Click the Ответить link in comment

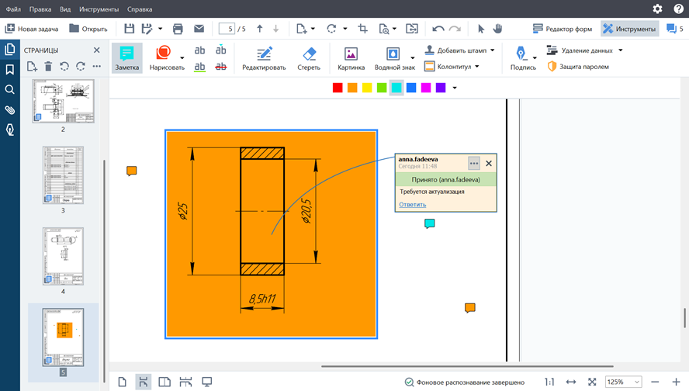(x=412, y=205)
